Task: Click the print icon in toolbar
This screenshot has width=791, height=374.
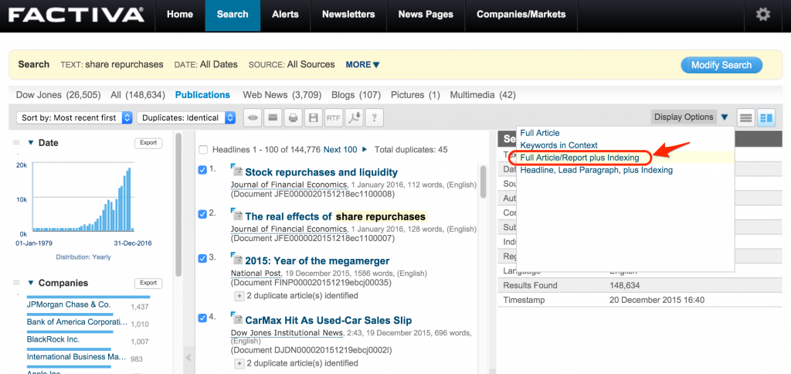Action: (293, 118)
